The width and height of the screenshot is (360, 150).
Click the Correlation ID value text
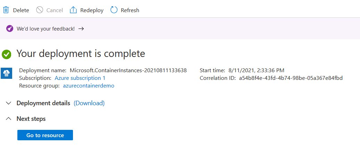pyautogui.click(x=291, y=78)
